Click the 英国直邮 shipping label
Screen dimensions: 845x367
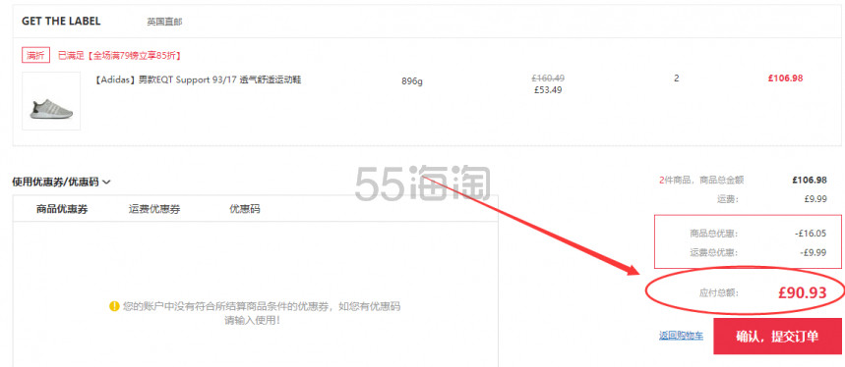pyautogui.click(x=164, y=22)
